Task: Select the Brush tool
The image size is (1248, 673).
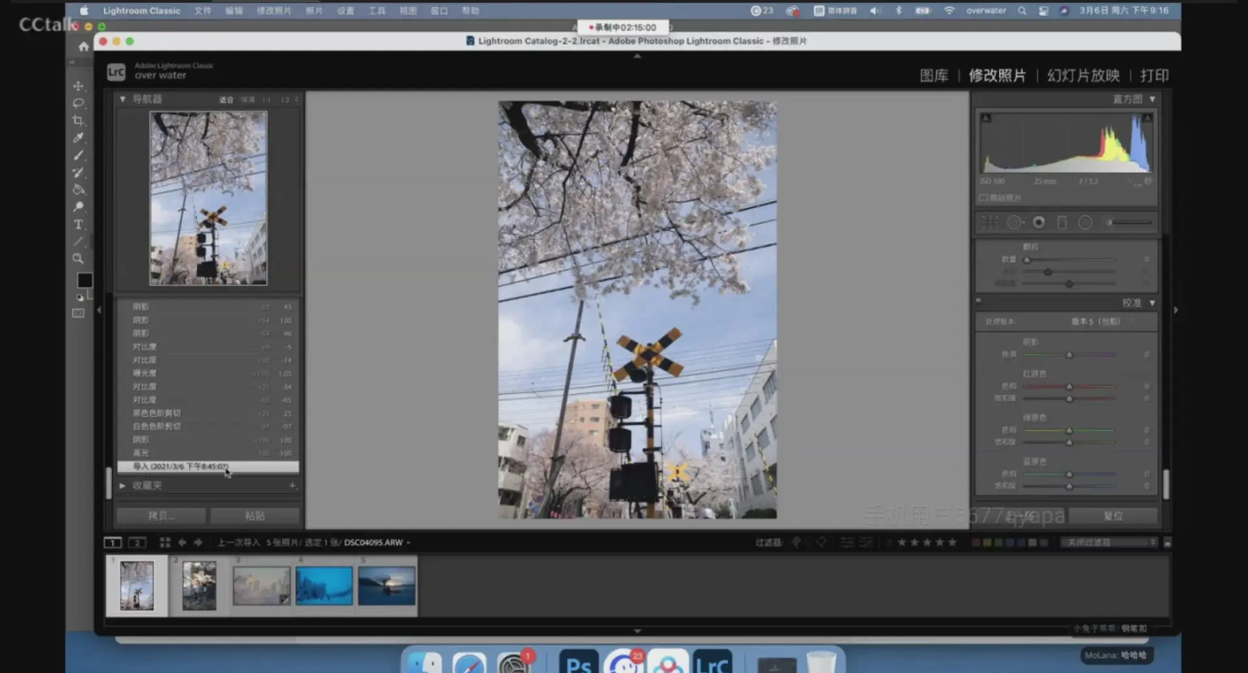Action: click(x=79, y=155)
